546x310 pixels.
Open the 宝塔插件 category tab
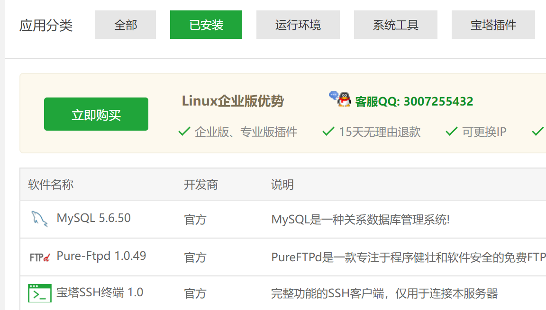click(493, 25)
